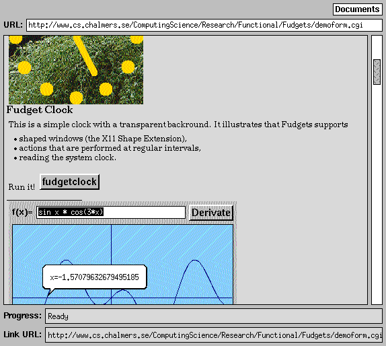This screenshot has height=346, width=386.
Task: Click the horizontal rule under Run it!
Action: coord(44,200)
